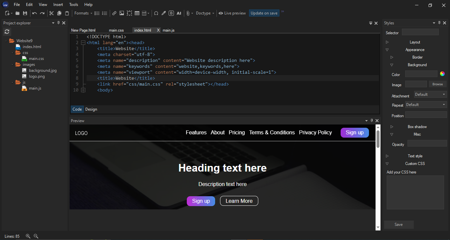Switch to the New Page.html tab

[83, 30]
